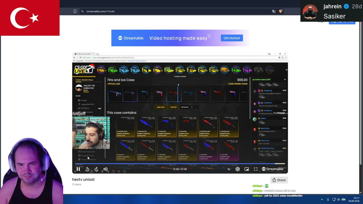Viewport: 363px width, 204px height.
Task: Show hidden tray icons chevron
Action: pyautogui.click(x=322, y=199)
